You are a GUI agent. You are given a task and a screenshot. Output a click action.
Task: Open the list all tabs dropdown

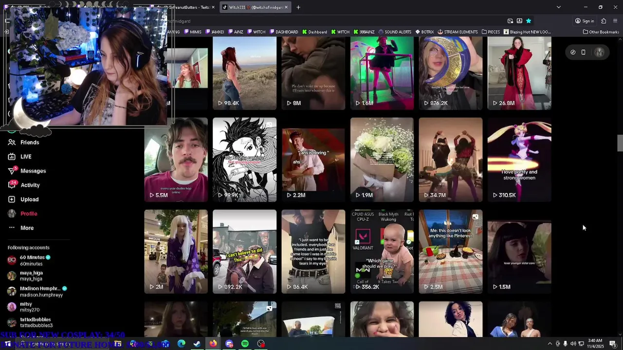tap(558, 7)
